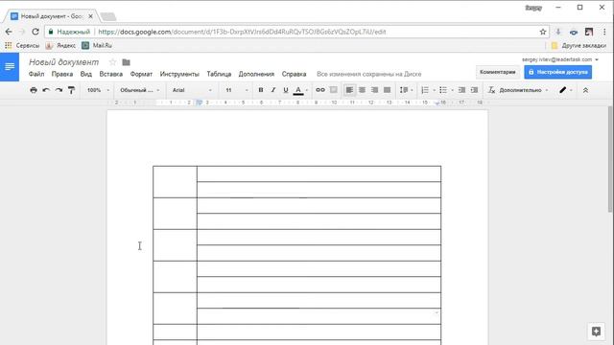Expand the Дополнительно toolbar menu

524,90
